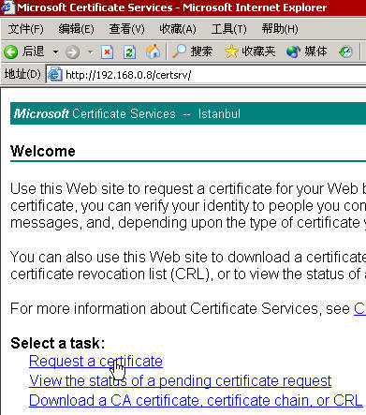This screenshot has height=415, width=366.
Task: Click the Stop loading icon
Action: pyautogui.click(x=107, y=52)
